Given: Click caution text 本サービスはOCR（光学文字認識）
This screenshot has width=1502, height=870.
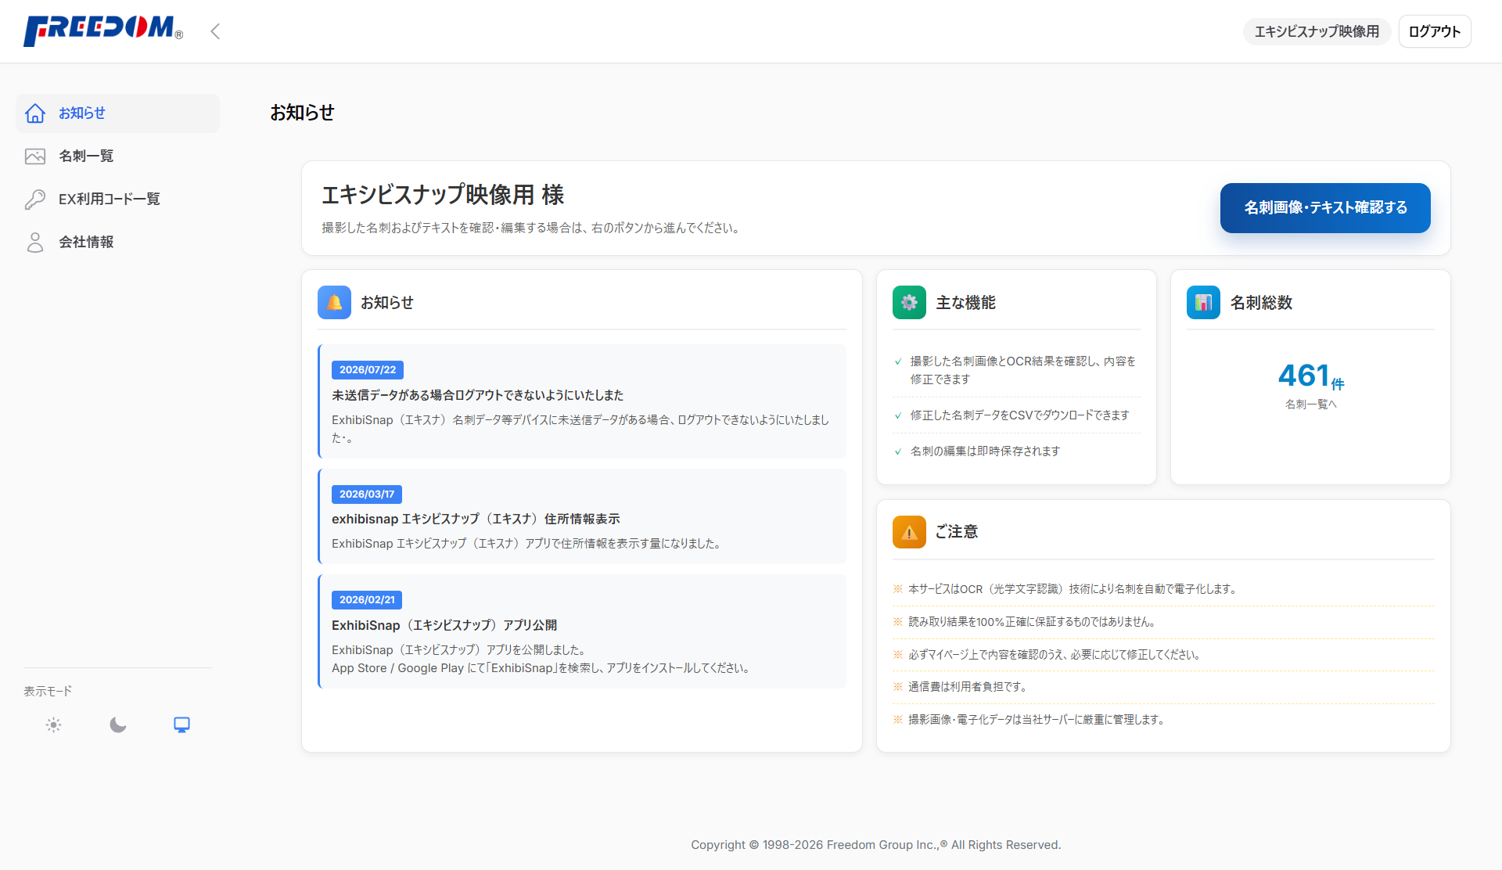Looking at the screenshot, I should click(x=1073, y=589).
